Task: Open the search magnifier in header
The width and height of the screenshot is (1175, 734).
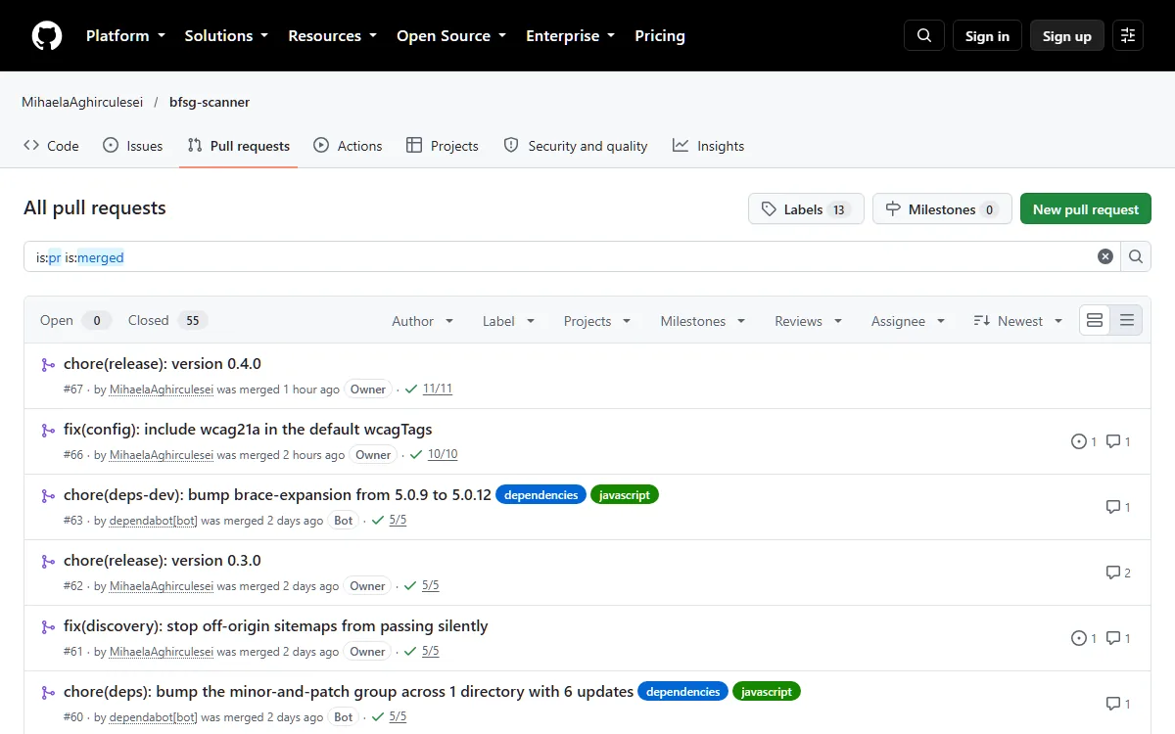Action: pyautogui.click(x=924, y=36)
